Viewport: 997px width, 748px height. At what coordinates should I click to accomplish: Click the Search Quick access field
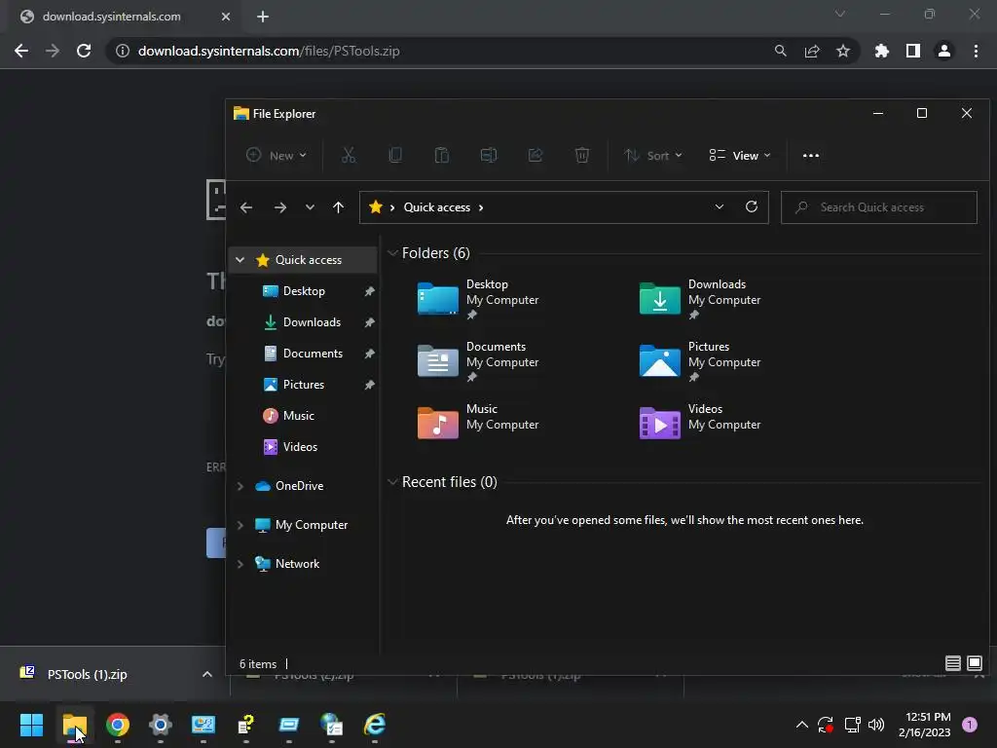[x=879, y=207]
